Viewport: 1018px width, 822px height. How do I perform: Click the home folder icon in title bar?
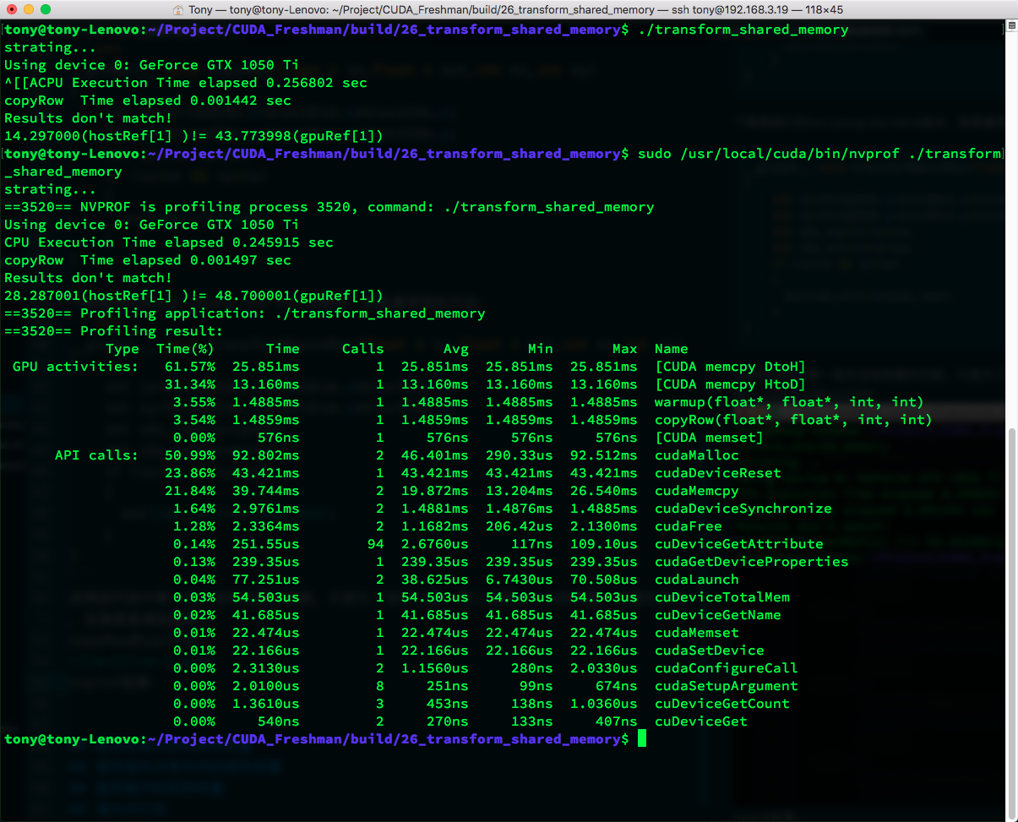(178, 9)
